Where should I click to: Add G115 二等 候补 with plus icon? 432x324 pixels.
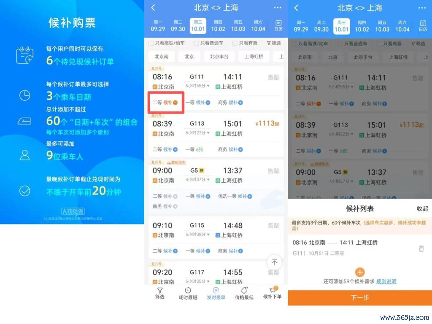(175, 251)
